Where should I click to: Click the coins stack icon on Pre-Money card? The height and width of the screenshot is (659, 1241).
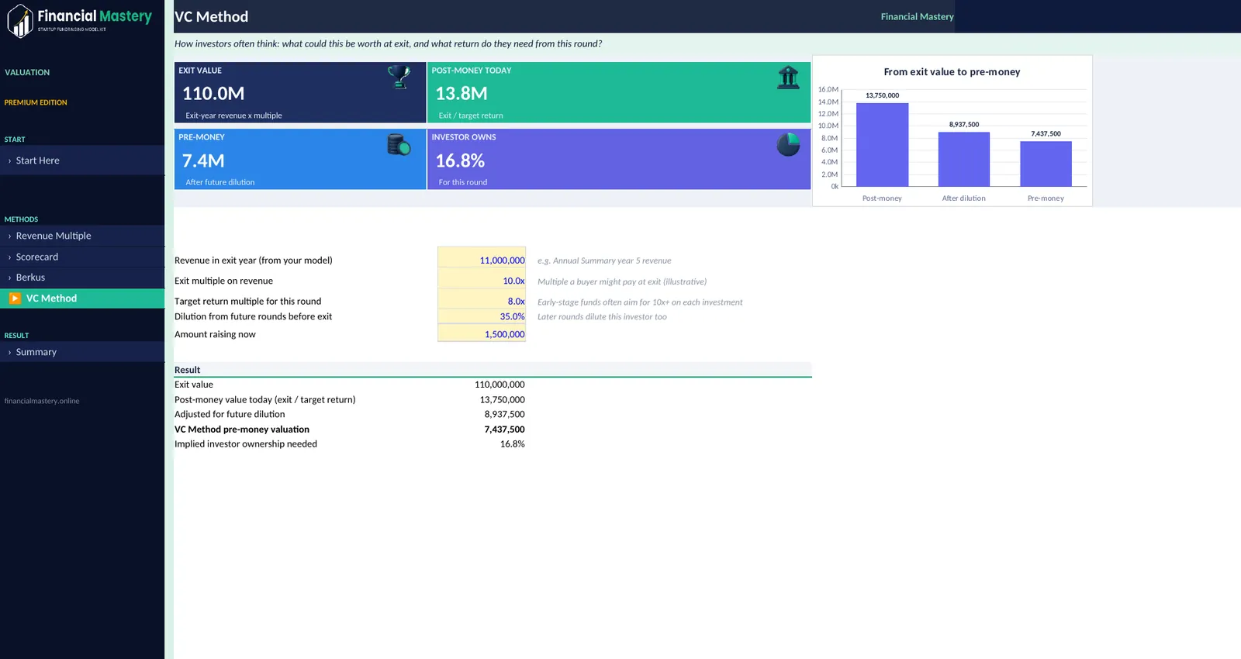[x=399, y=144]
